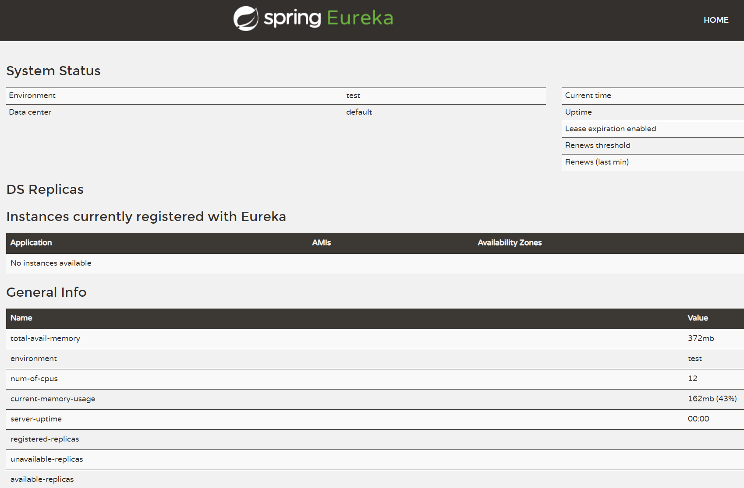Select 'Instances currently registered with Eureka' heading
Viewport: 744px width, 488px height.
(146, 217)
